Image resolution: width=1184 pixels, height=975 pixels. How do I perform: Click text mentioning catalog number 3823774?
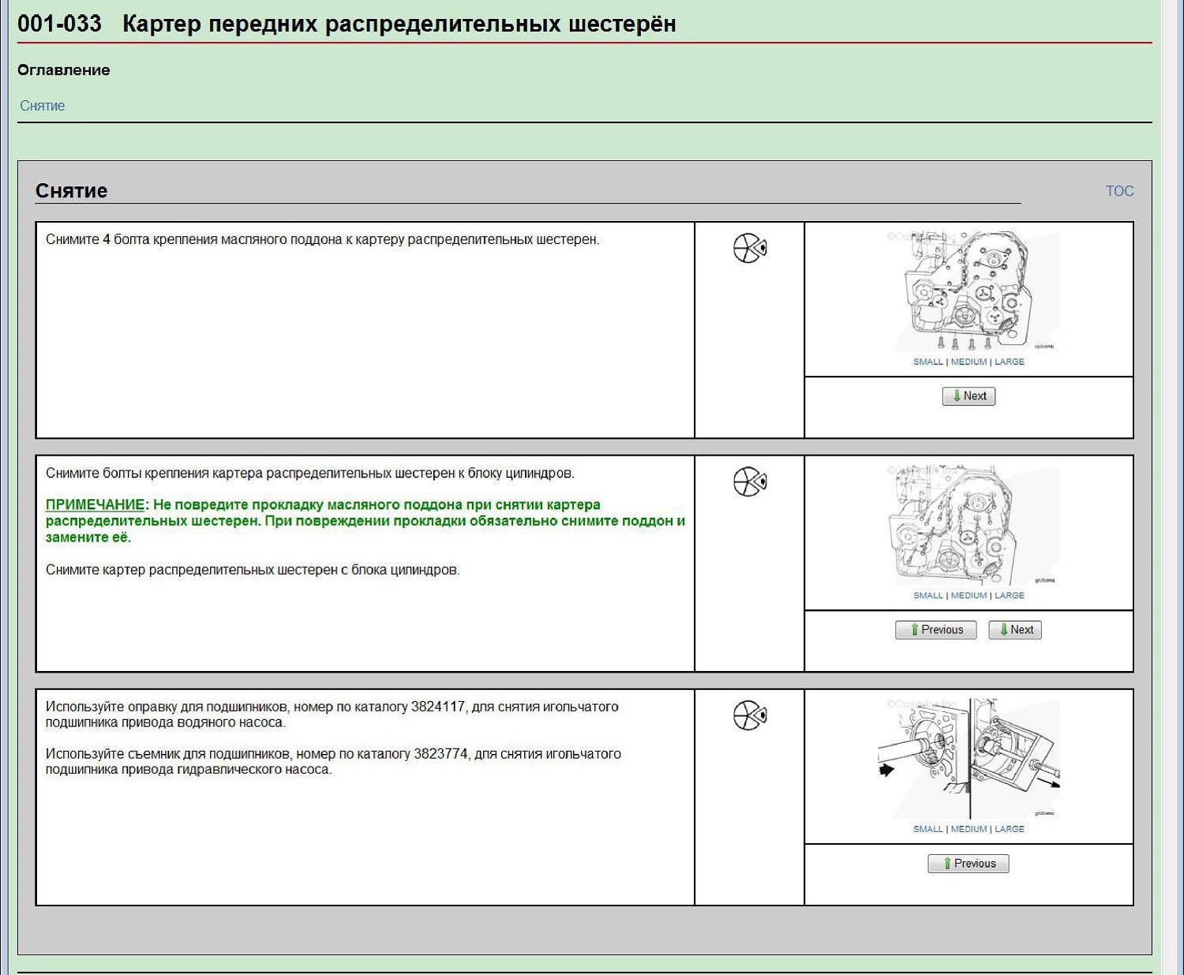(333, 762)
